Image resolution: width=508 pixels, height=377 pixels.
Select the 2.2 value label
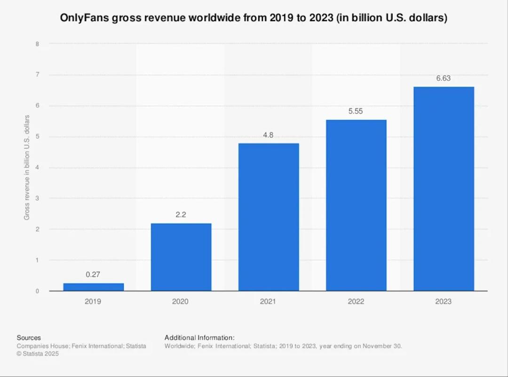pos(181,215)
